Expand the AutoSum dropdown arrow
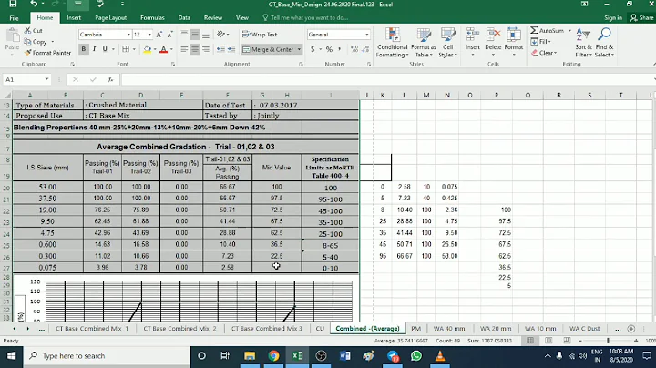This screenshot has width=656, height=368. coord(569,31)
